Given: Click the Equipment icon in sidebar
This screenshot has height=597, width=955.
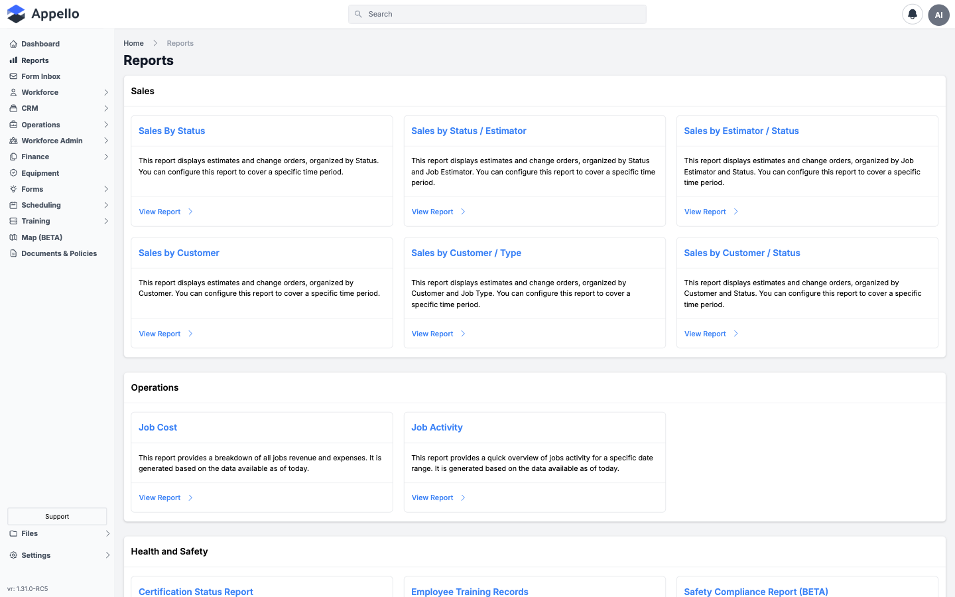Looking at the screenshot, I should coord(13,173).
